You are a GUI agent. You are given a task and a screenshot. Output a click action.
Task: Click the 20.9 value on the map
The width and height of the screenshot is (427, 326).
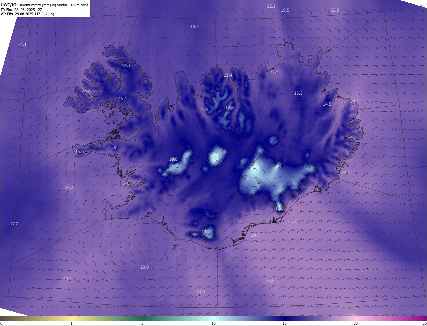click(x=144, y=267)
